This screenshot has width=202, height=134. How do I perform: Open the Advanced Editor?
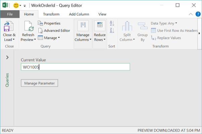click(54, 31)
